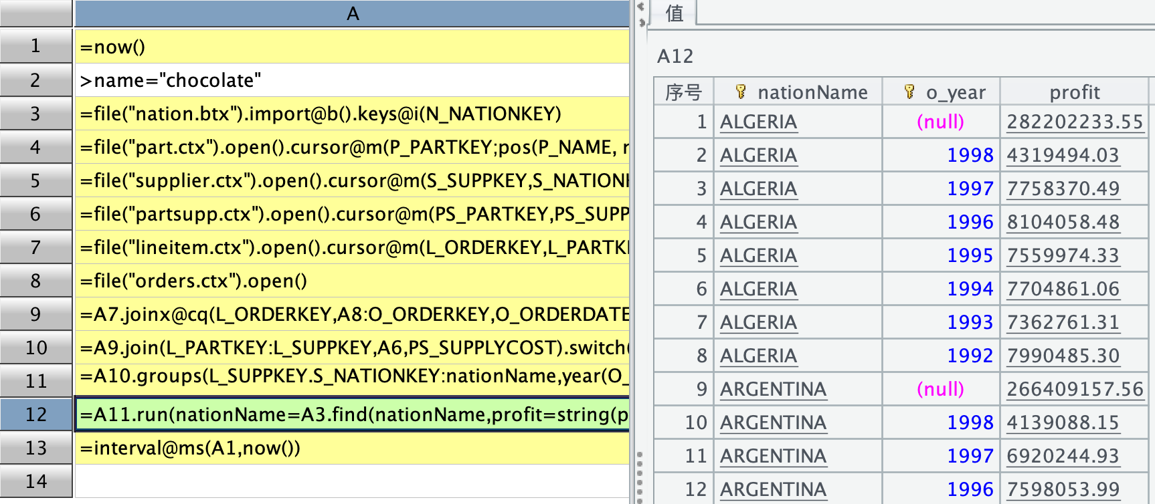Click year 1998 beside profit 4319494.03

click(x=970, y=155)
